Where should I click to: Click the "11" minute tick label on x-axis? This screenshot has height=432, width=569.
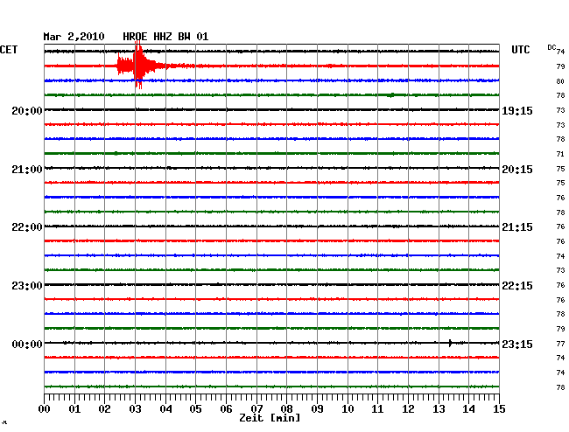[x=378, y=408]
